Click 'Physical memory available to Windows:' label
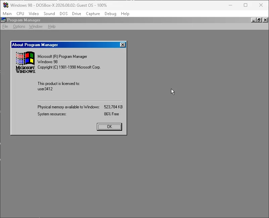Viewport: 269px width, 218px height. (x=68, y=107)
